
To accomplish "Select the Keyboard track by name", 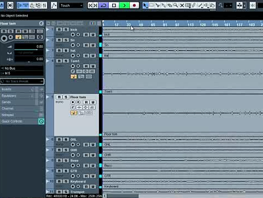I will coord(78,181).
